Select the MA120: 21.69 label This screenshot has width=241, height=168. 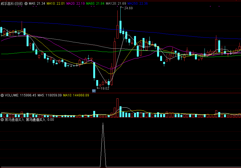[116, 4]
